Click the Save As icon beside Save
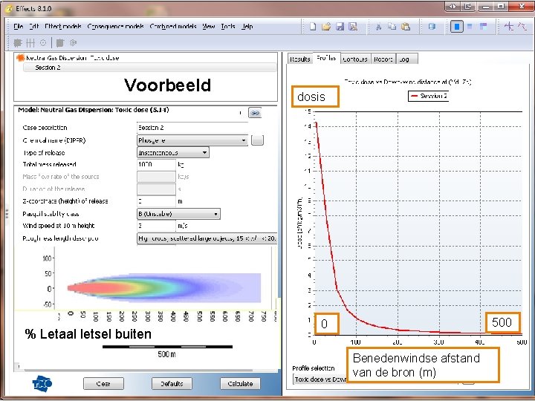This screenshot has height=401, width=535. [353, 27]
